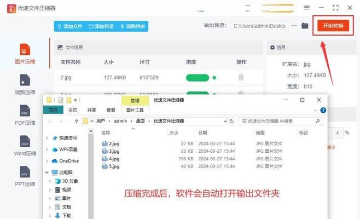Screen dimensions: 360x219
Task: Click the search magnifier icon
Action: tap(318, 121)
